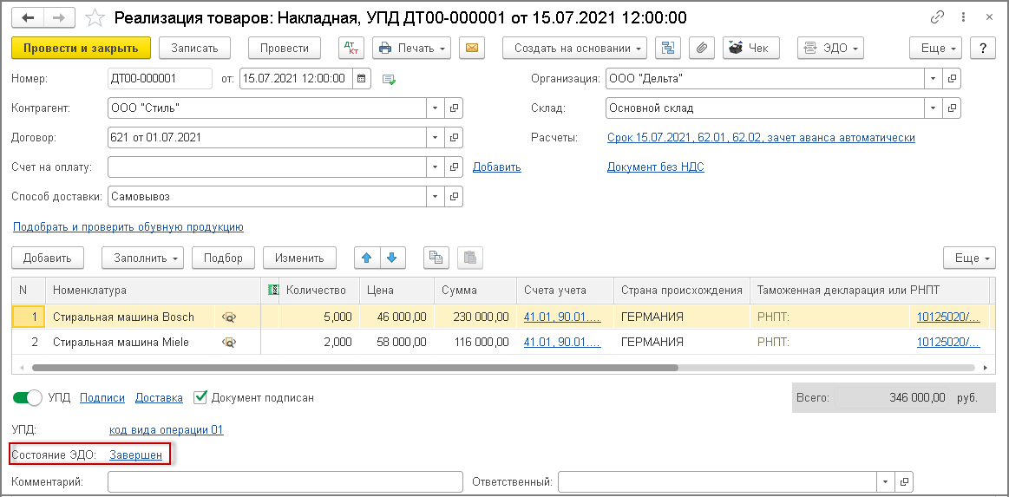Open the код вида операции 01 link
Image resolution: width=1009 pixels, height=497 pixels.
tap(167, 430)
